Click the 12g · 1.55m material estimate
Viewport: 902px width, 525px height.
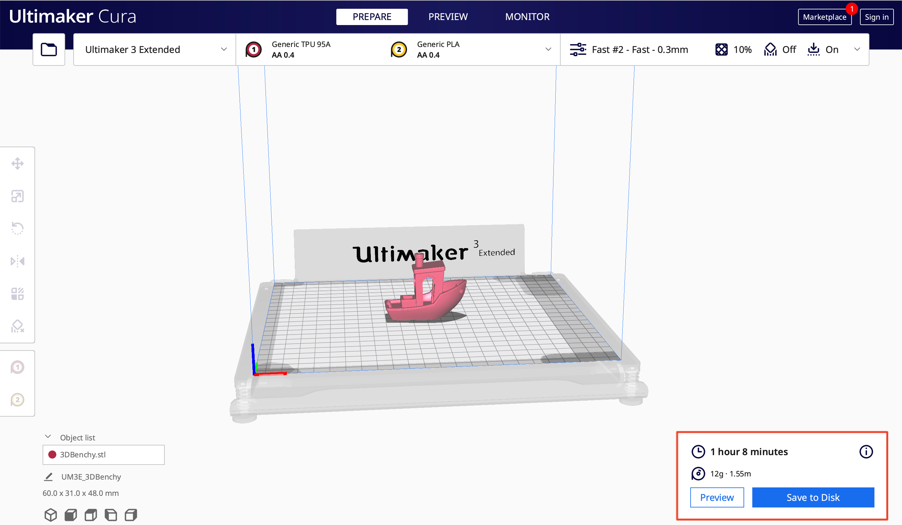coord(730,474)
